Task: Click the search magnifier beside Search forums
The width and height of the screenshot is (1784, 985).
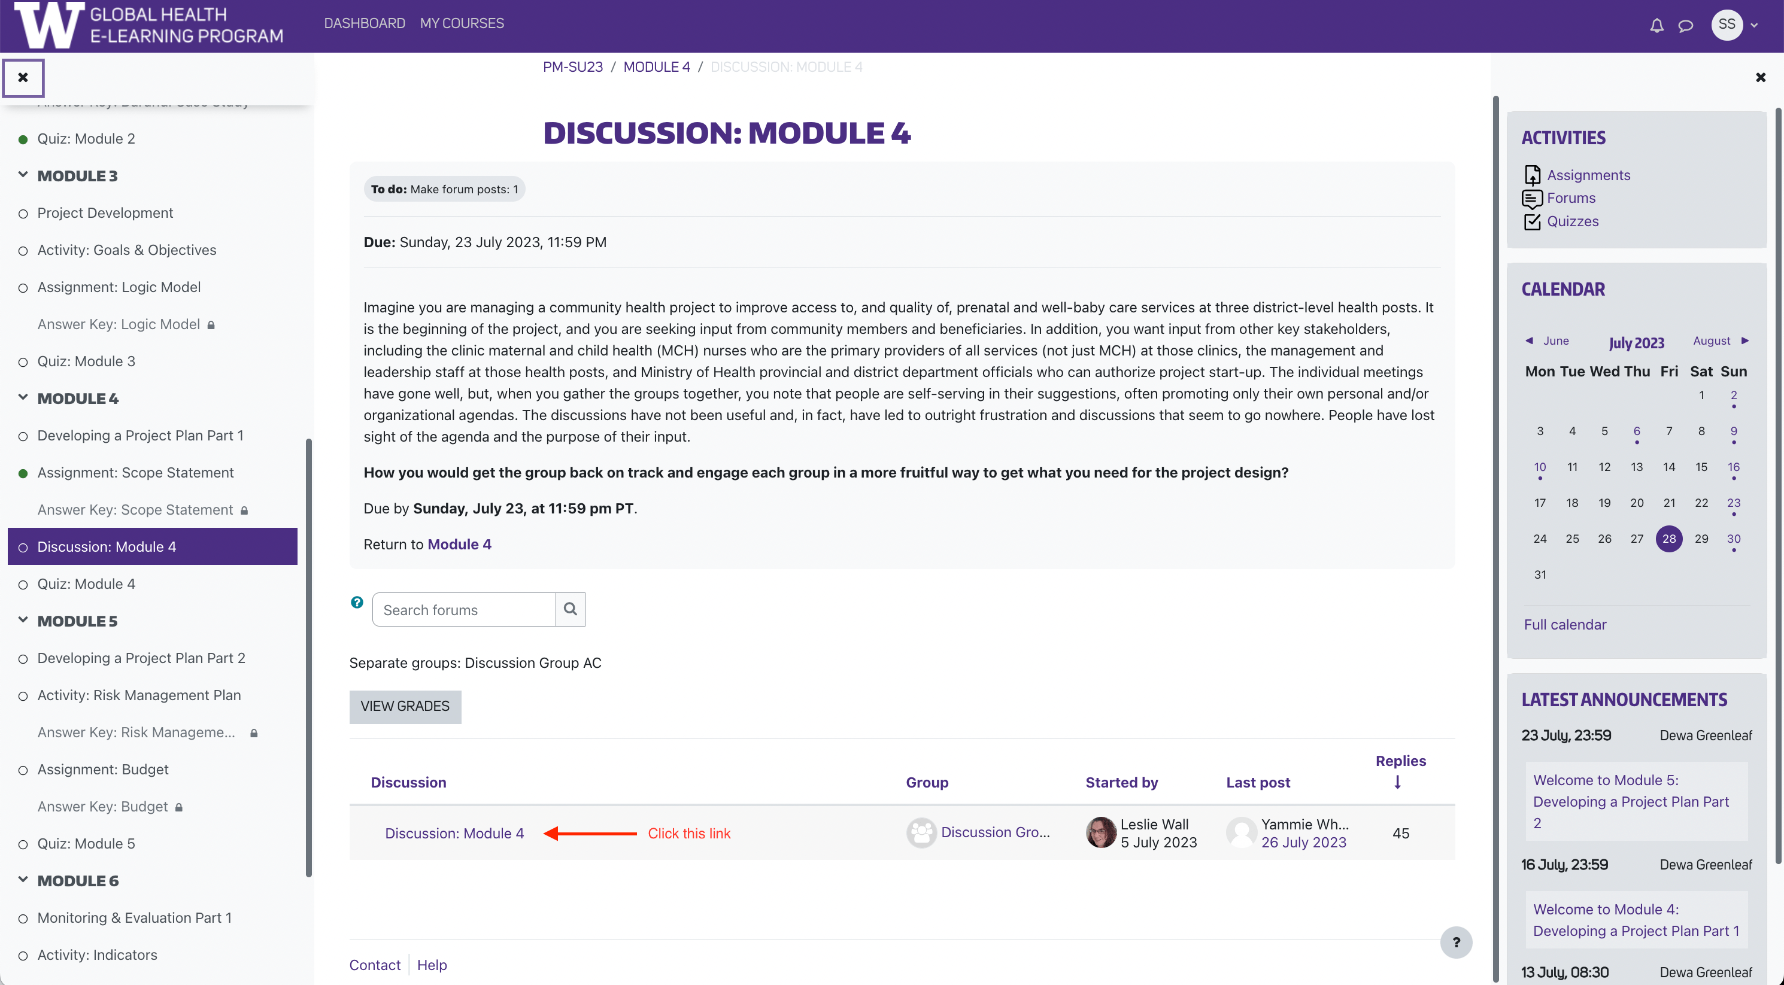Action: [570, 609]
